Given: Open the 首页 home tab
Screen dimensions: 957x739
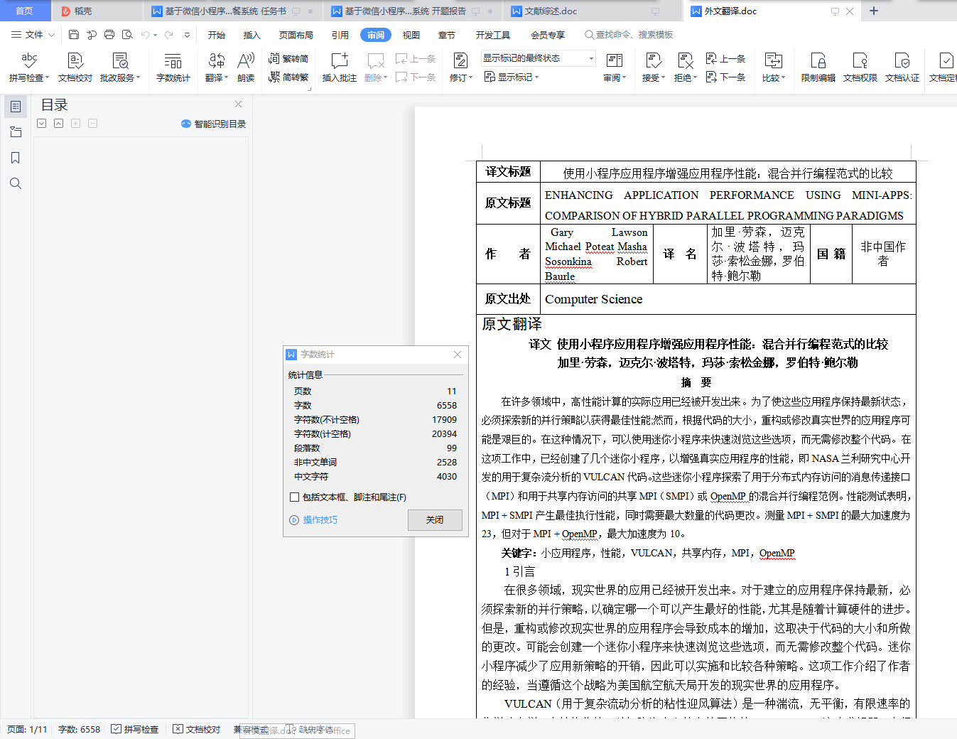Looking at the screenshot, I should [x=25, y=11].
